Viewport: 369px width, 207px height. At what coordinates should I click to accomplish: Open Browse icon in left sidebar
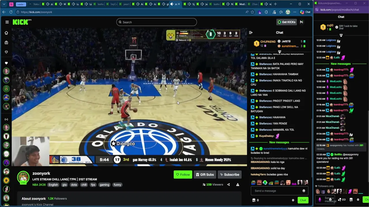pyautogui.click(x=6, y=43)
